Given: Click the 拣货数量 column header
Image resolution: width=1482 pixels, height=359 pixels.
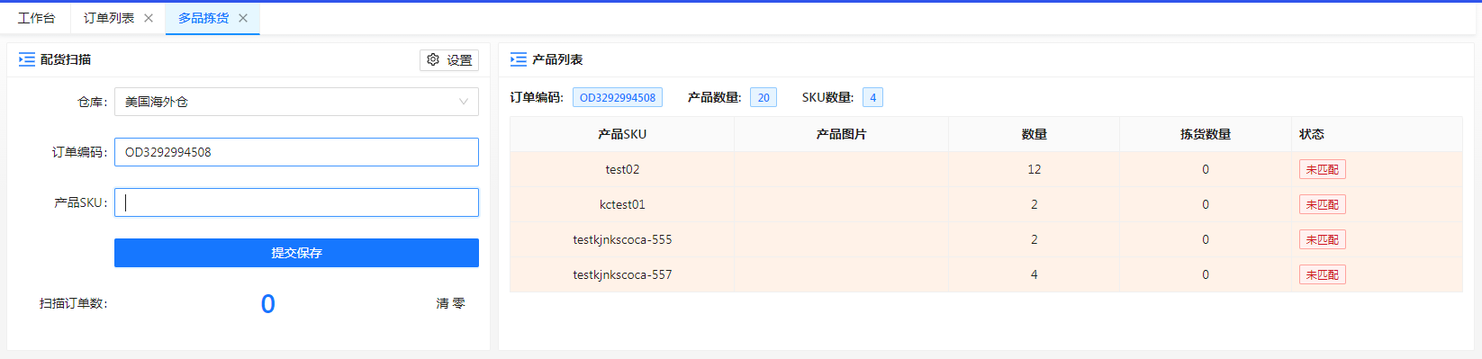Looking at the screenshot, I should (1206, 134).
